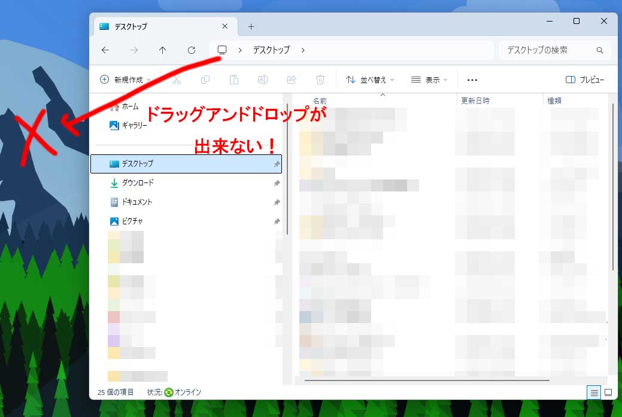The width and height of the screenshot is (622, 417).
Task: Click the Cut scissors icon
Action: click(177, 80)
